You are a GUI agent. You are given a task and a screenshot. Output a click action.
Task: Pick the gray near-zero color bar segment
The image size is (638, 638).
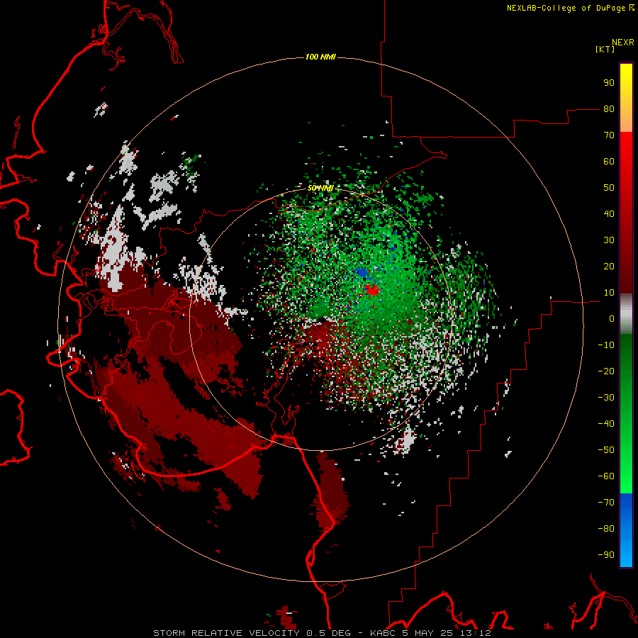pyautogui.click(x=626, y=314)
